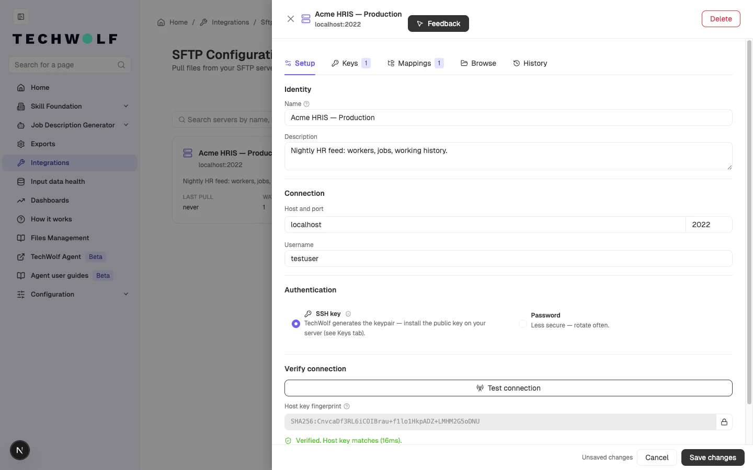Click the sidebar Home house icon
The width and height of the screenshot is (753, 470).
pos(21,88)
